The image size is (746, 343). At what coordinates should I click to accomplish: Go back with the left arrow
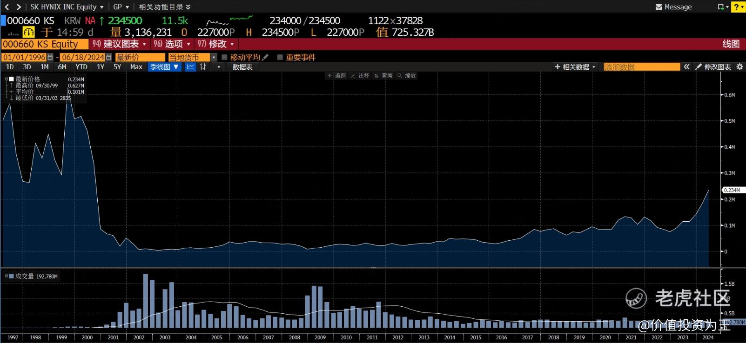click(x=7, y=7)
